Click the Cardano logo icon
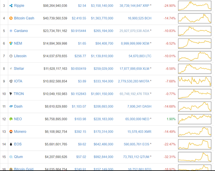 pos(11,31)
